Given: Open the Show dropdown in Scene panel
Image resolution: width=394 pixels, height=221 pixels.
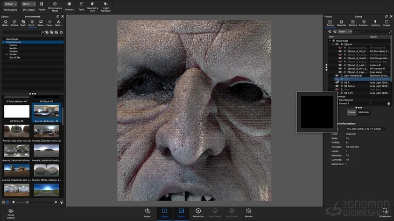Looking at the screenshot, I should click(x=345, y=32).
